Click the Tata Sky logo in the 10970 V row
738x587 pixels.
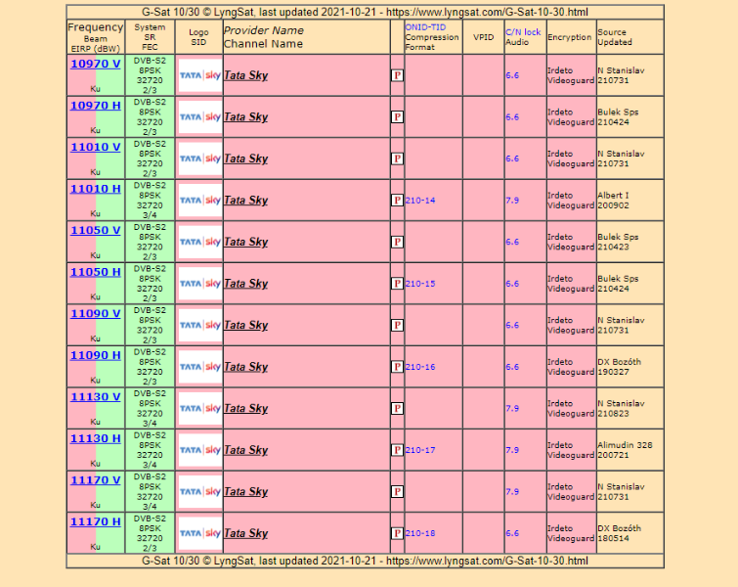coord(199,75)
